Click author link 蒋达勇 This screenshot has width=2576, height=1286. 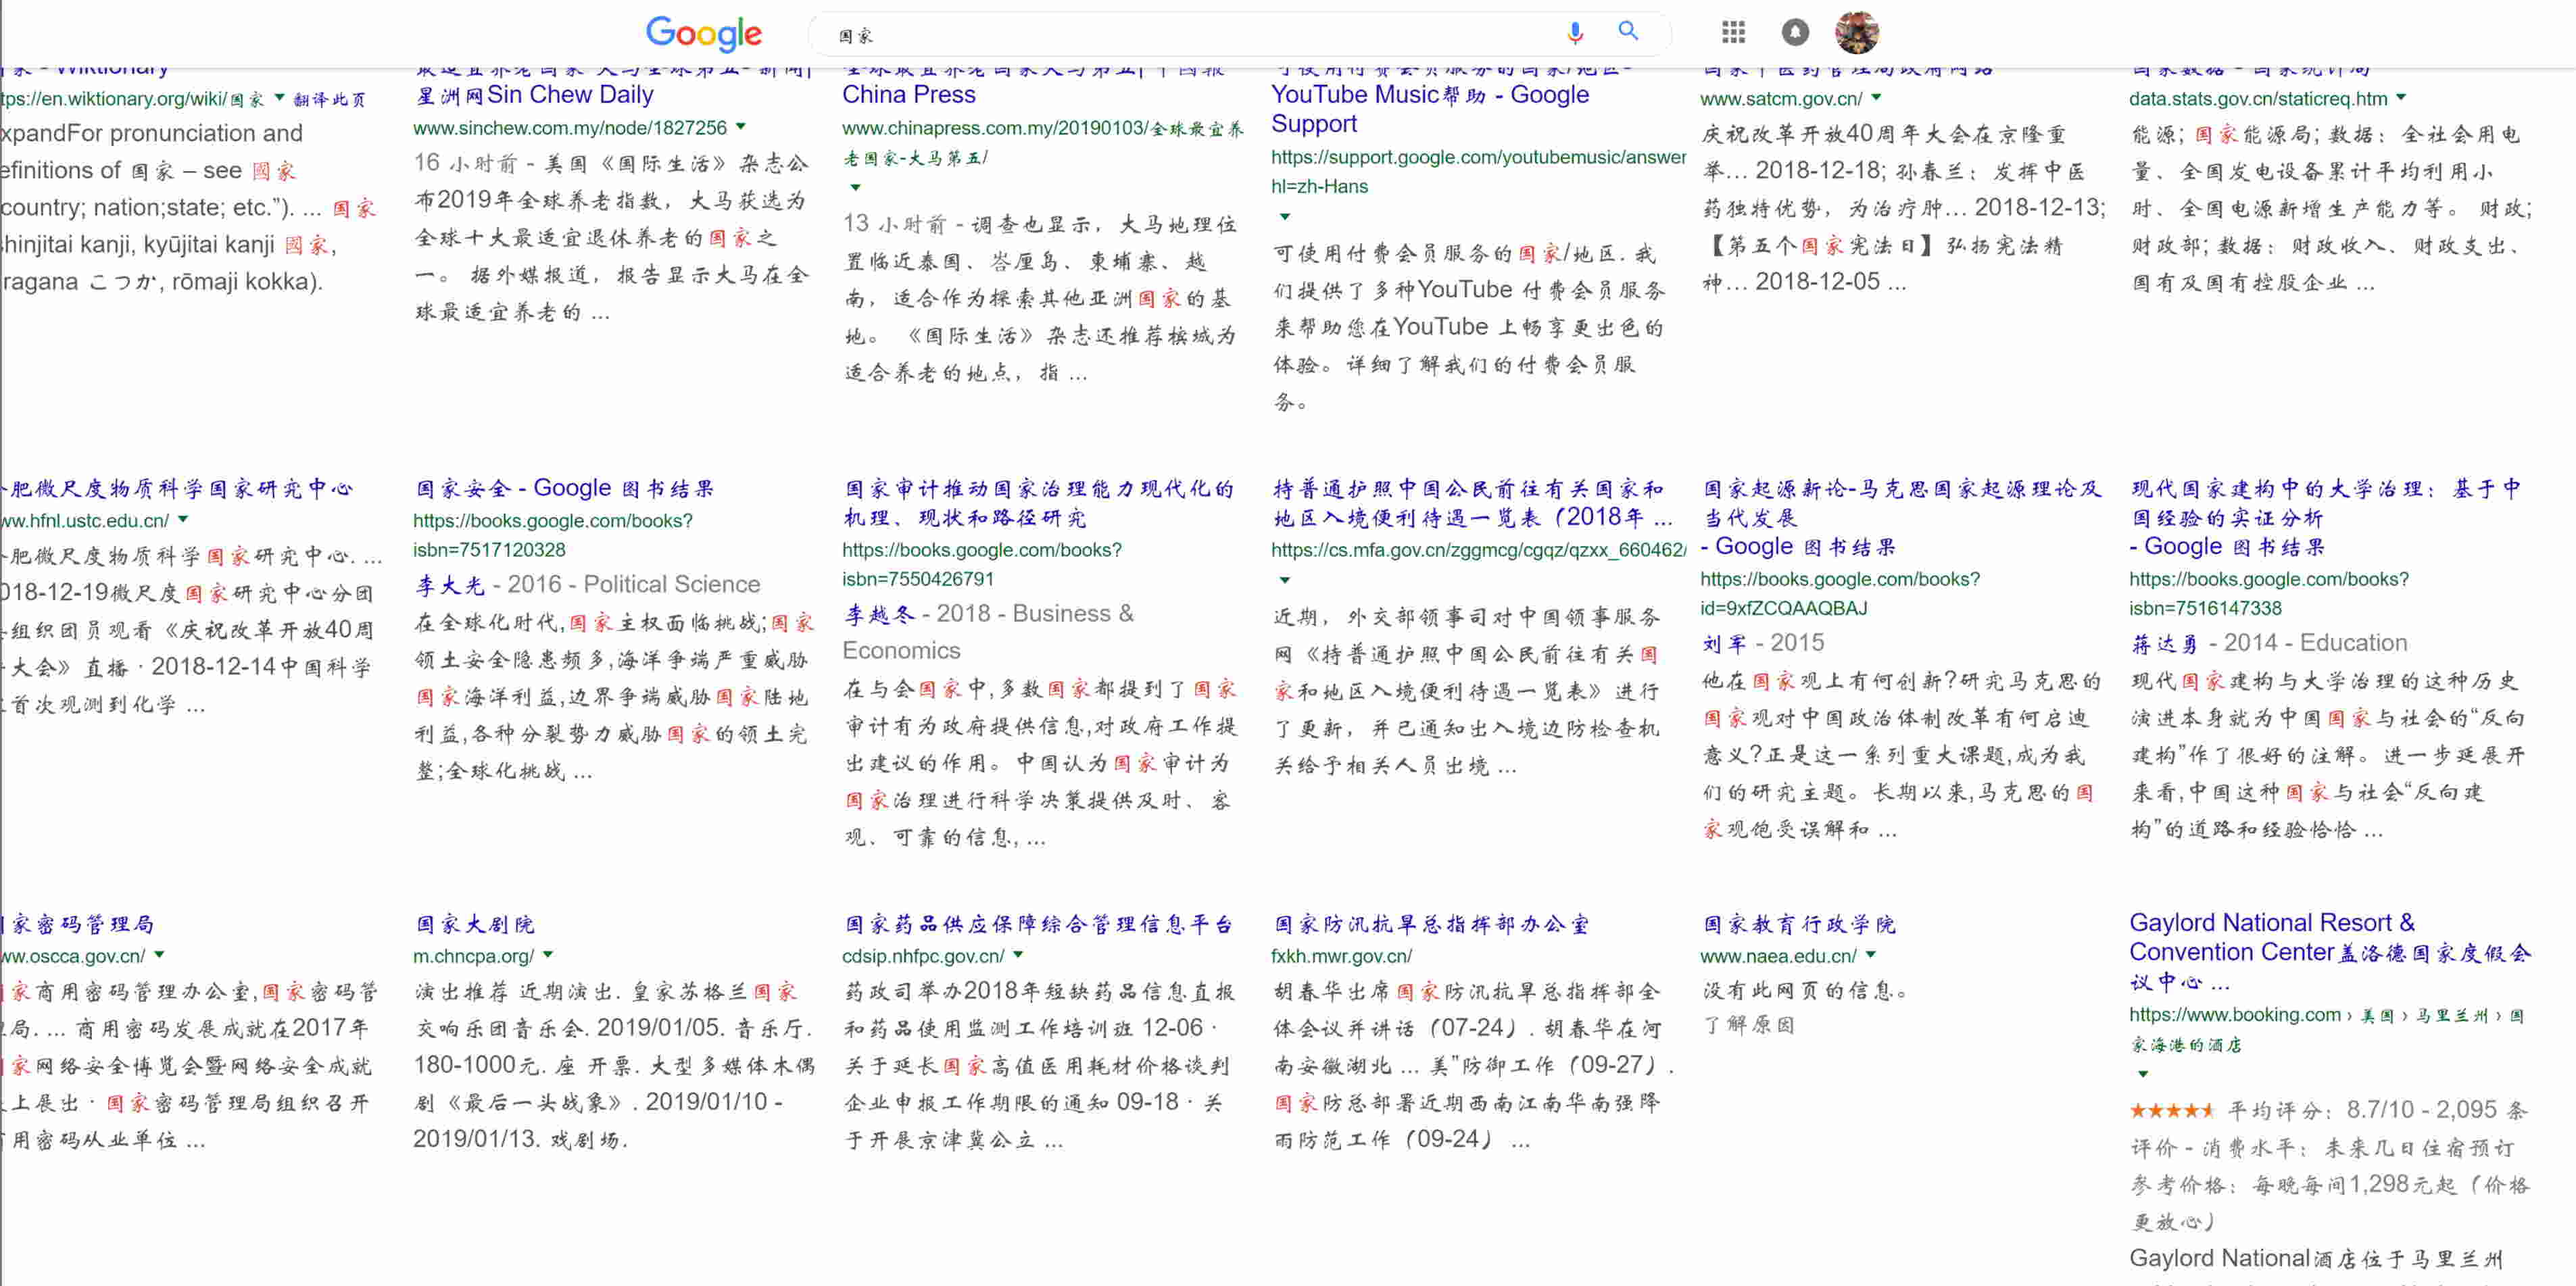click(x=2165, y=643)
